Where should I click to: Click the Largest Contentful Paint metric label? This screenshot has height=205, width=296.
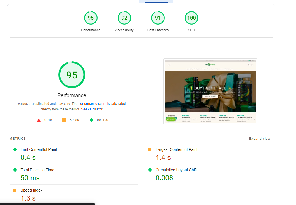[176, 149]
